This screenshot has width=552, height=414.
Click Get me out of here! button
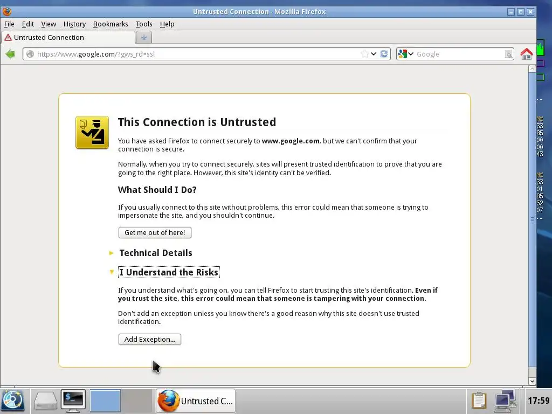(x=155, y=232)
